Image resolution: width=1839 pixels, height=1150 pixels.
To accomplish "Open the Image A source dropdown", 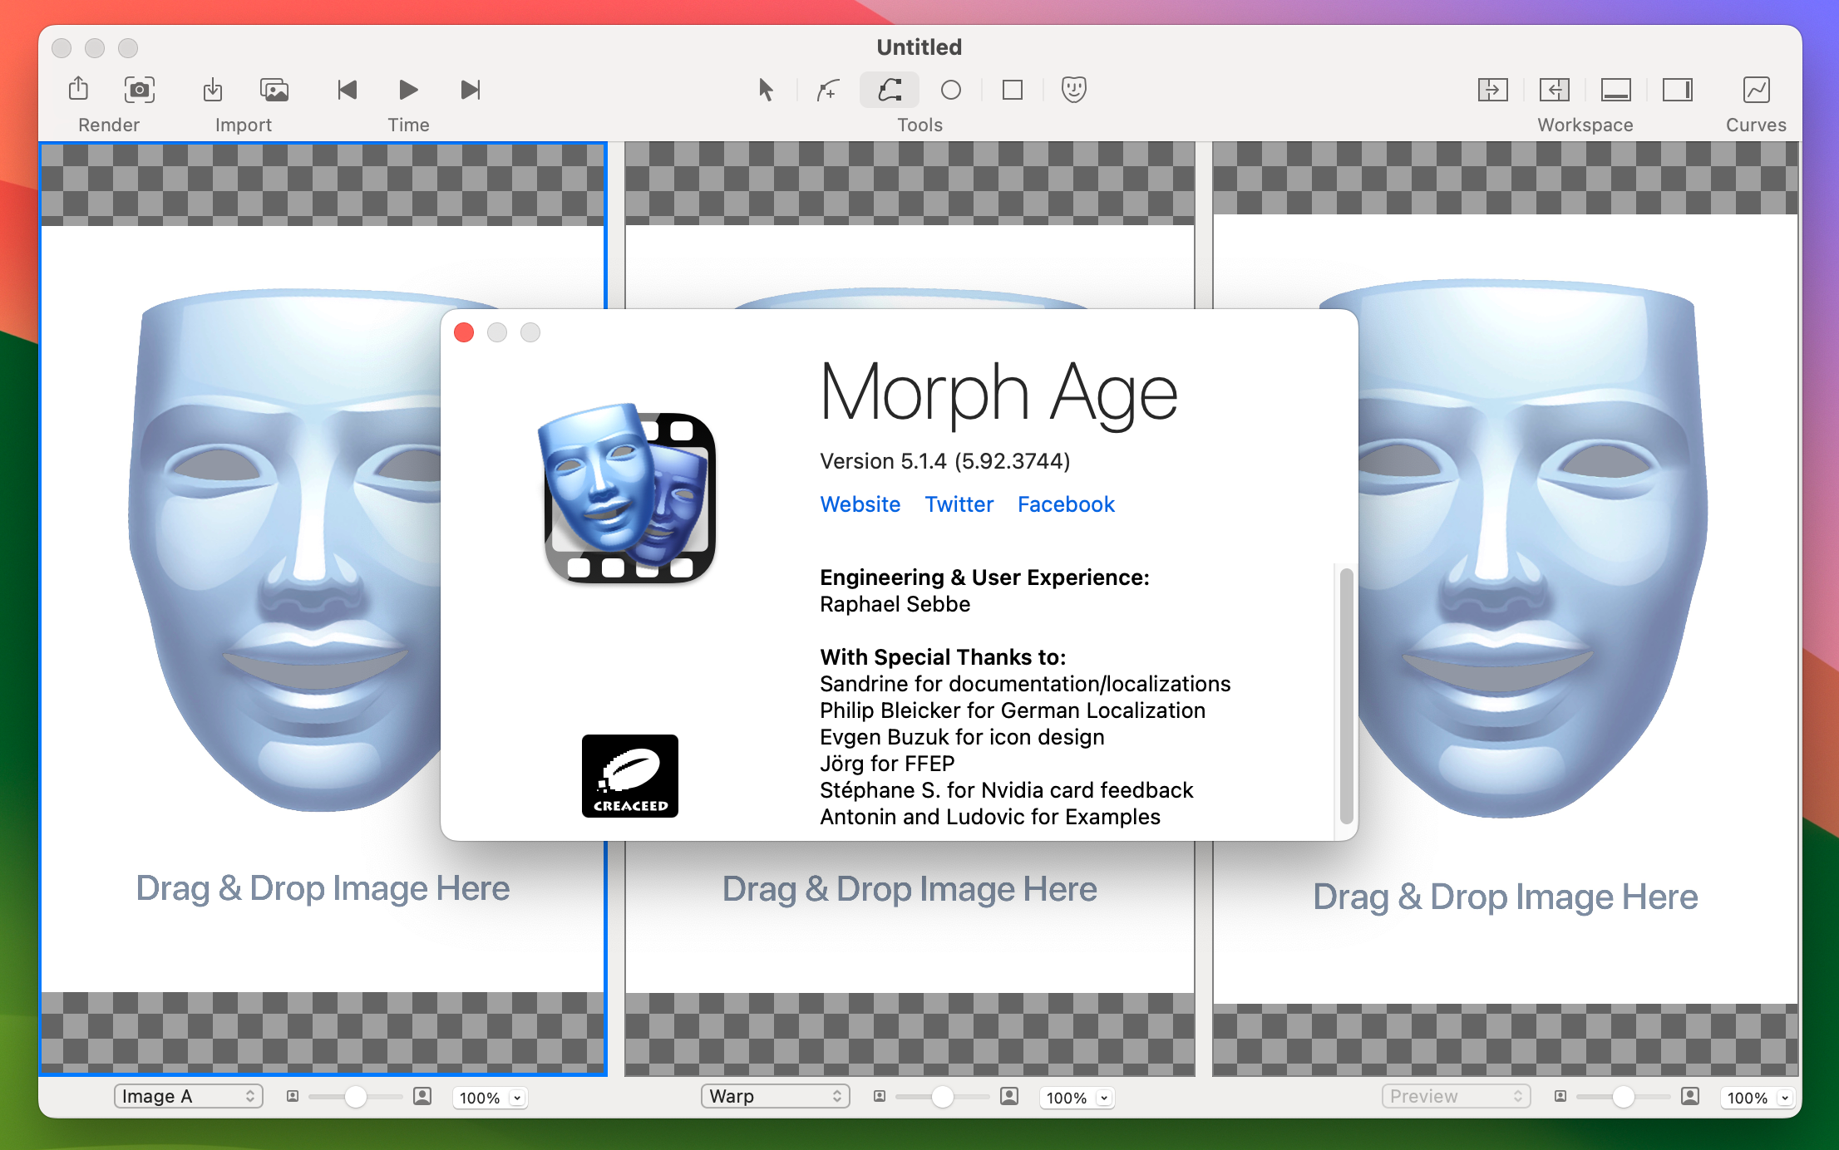I will coord(189,1097).
